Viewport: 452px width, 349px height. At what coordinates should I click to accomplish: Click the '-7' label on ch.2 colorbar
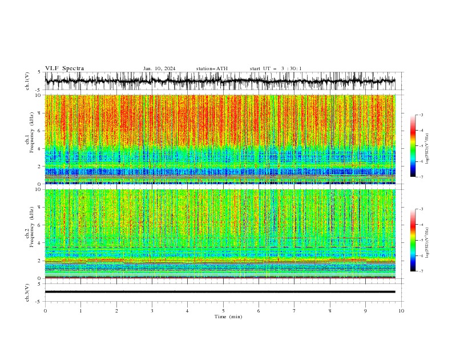421,271
